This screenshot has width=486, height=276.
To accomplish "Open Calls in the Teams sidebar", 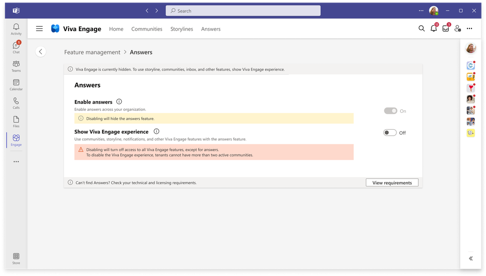I will [x=16, y=103].
